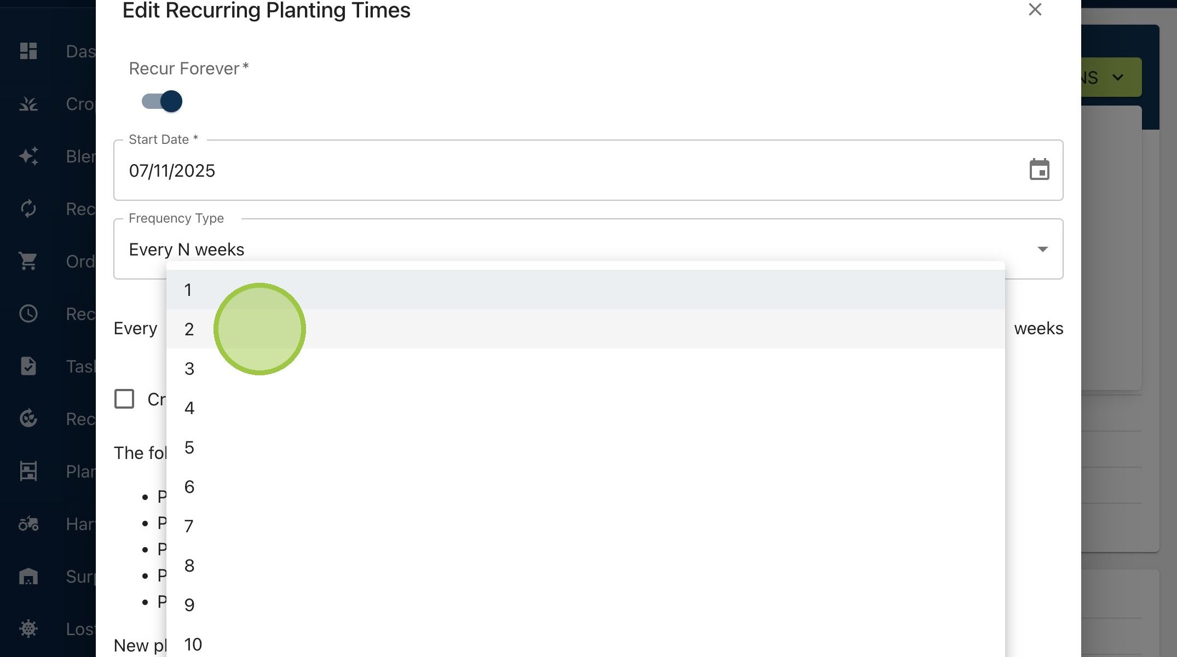Open the shopping cart Orders icon
Screen dimensions: 1177x657
tap(28, 261)
